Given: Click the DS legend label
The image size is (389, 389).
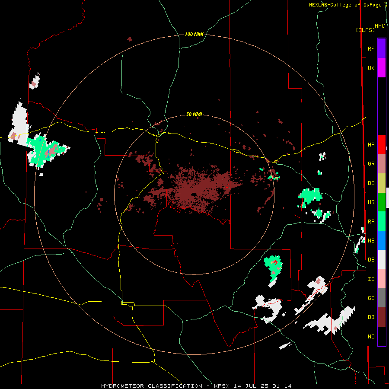Looking at the screenshot, I should click(x=371, y=260).
